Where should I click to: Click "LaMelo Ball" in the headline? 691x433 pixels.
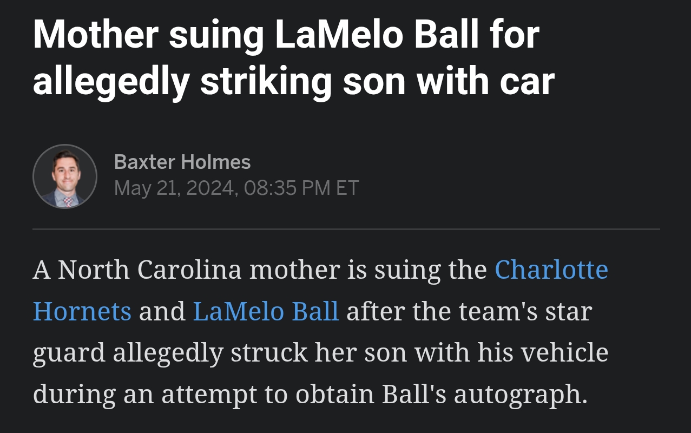(x=377, y=36)
